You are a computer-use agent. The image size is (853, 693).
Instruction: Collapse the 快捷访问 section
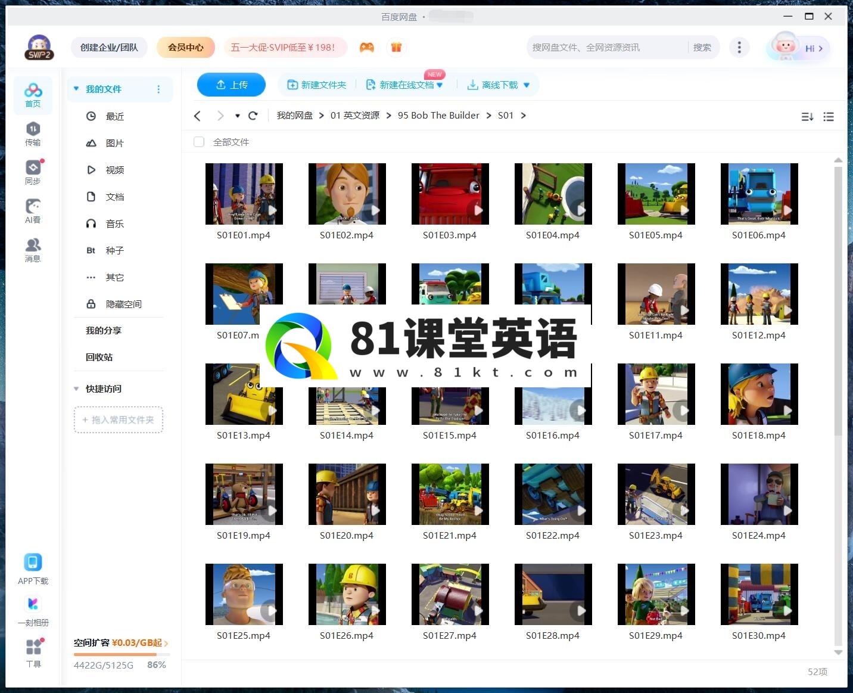point(76,389)
